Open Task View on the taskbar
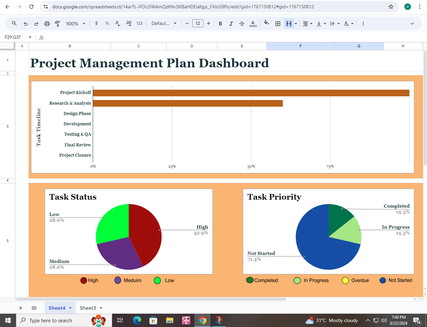Image resolution: width=427 pixels, height=327 pixels. click(120, 320)
